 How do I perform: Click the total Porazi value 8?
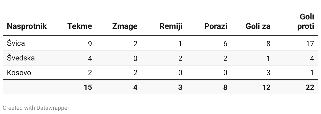tap(225, 87)
